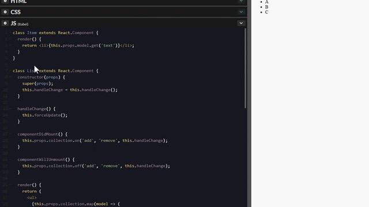Viewport: 369px width, 207px height.
Task: Click the 'super(props);' code line
Action: [x=37, y=83]
